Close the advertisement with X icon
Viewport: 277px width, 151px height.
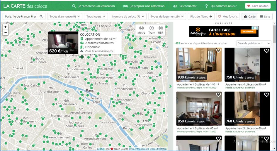point(257,28)
